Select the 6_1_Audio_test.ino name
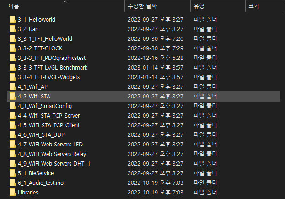Viewport: 285px width, 199px height. (x=41, y=183)
